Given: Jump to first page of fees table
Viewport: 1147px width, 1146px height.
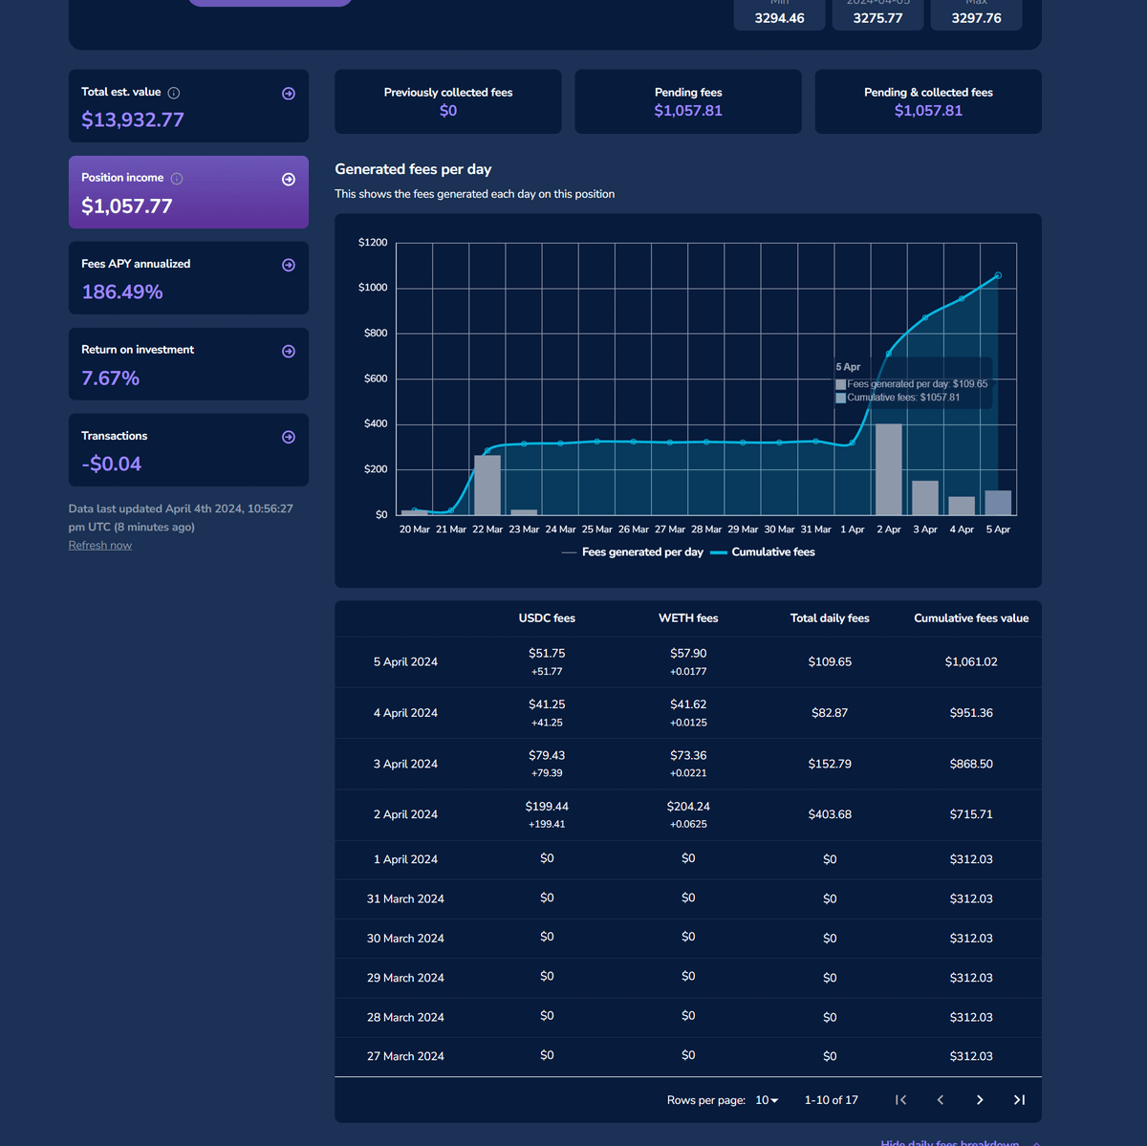Looking at the screenshot, I should 900,1100.
